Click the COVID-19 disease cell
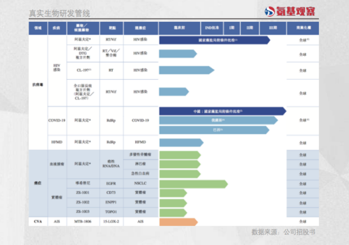349x245 pixels. pyautogui.click(x=57, y=120)
